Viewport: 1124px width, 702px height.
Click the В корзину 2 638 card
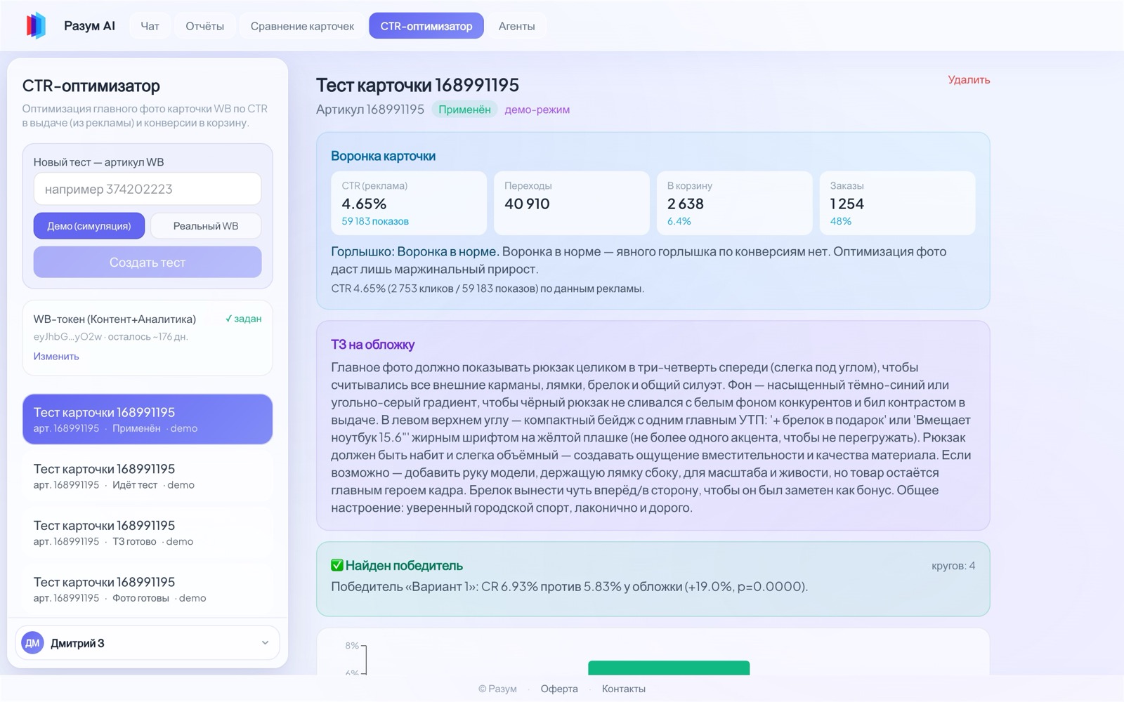735,203
